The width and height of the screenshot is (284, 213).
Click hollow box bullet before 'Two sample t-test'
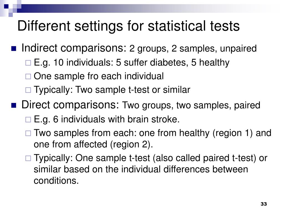pyautogui.click(x=28, y=90)
